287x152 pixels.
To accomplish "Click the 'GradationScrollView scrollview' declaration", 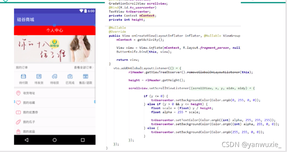I will pyautogui.click(x=138, y=4).
